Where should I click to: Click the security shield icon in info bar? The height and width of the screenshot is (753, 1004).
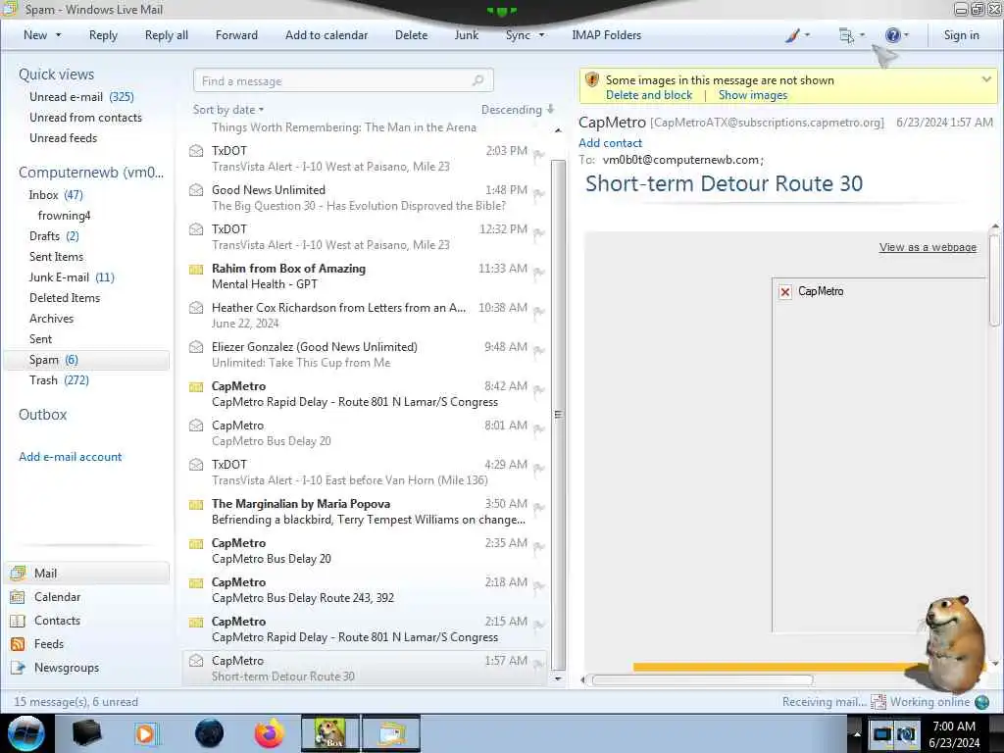(591, 80)
